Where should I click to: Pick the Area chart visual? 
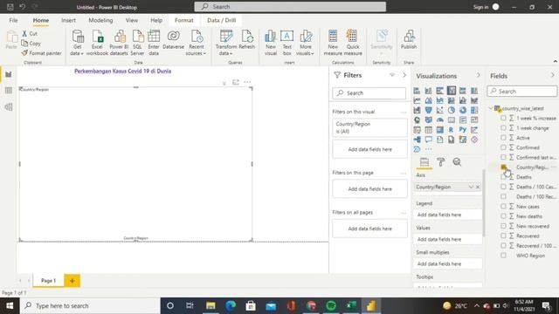coord(428,101)
